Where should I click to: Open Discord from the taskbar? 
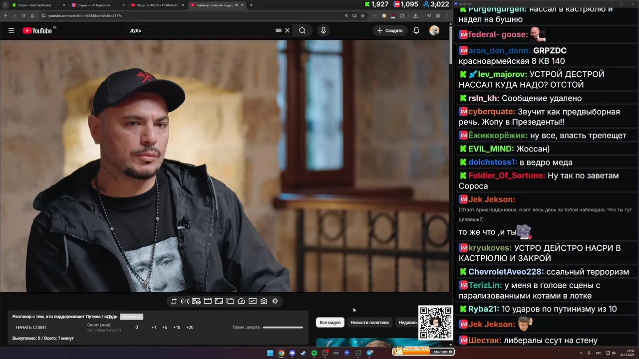coord(292,353)
